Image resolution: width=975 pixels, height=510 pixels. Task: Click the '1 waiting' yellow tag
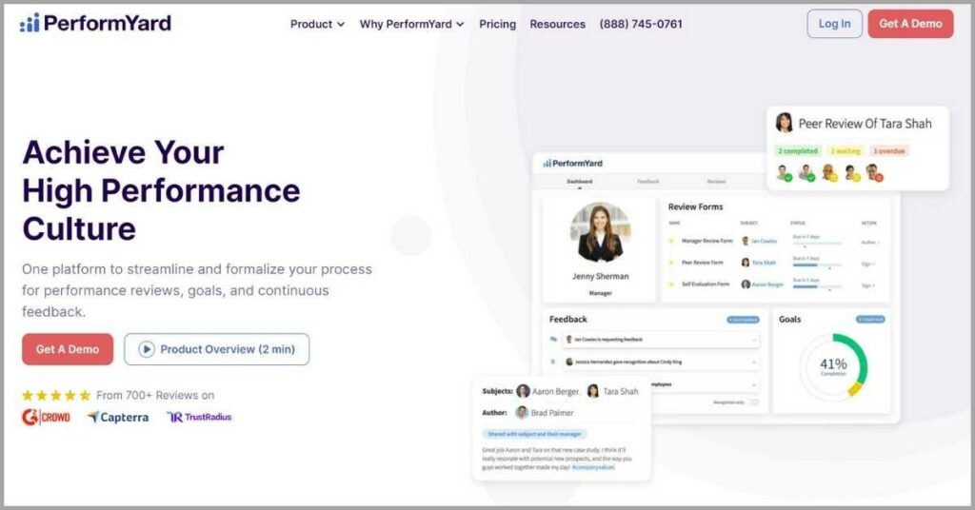pyautogui.click(x=846, y=151)
